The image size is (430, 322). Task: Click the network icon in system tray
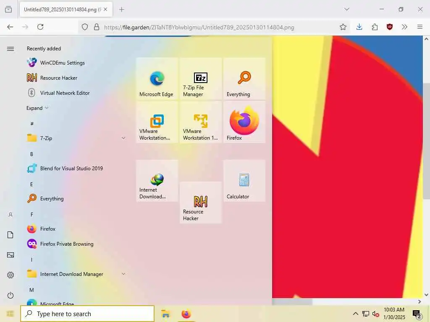point(366,314)
